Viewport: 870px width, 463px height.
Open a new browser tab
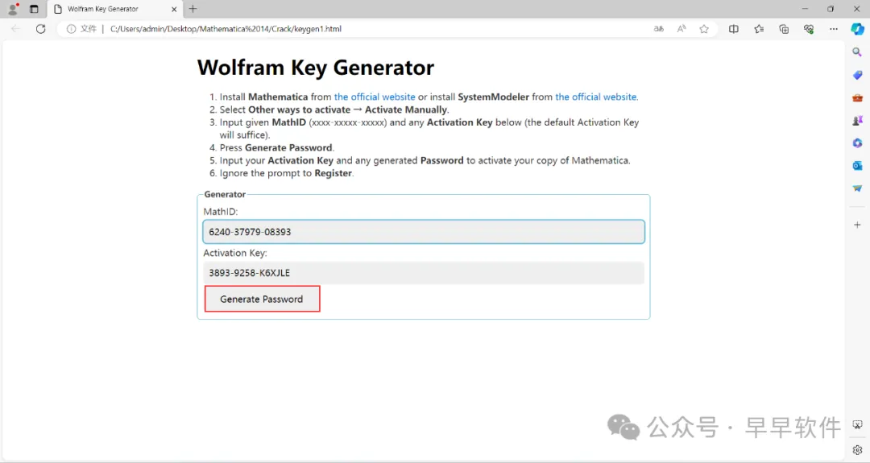(x=193, y=9)
